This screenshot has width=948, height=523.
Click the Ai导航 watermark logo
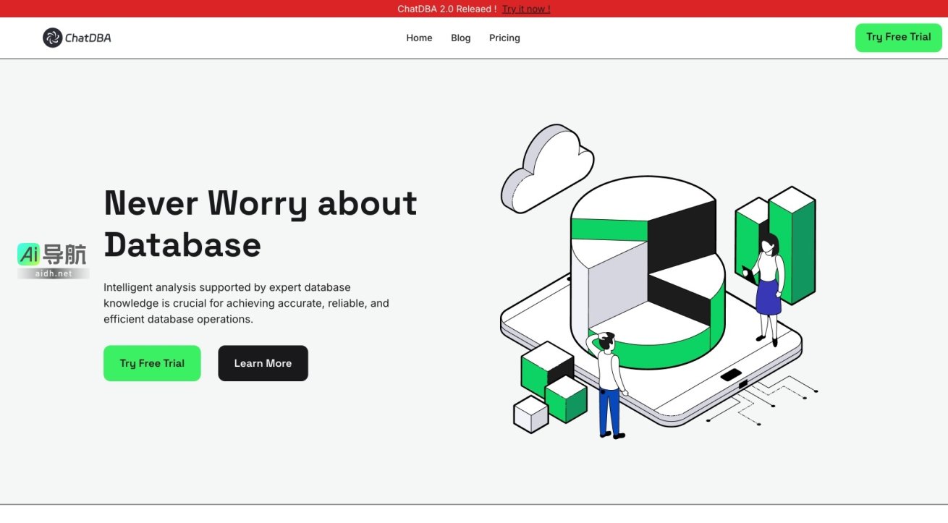pyautogui.click(x=52, y=255)
